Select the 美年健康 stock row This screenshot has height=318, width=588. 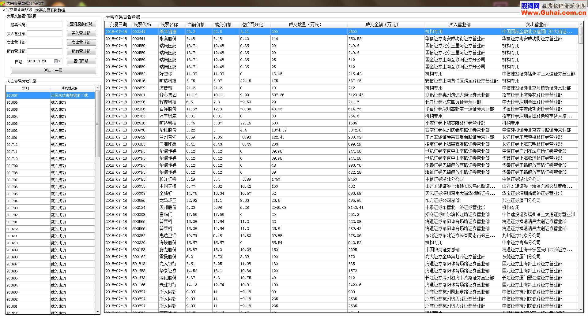click(x=341, y=31)
